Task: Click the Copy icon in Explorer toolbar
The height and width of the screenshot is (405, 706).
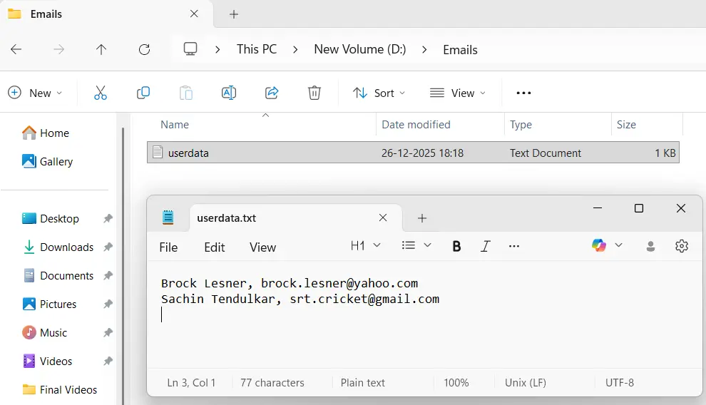Action: [143, 93]
